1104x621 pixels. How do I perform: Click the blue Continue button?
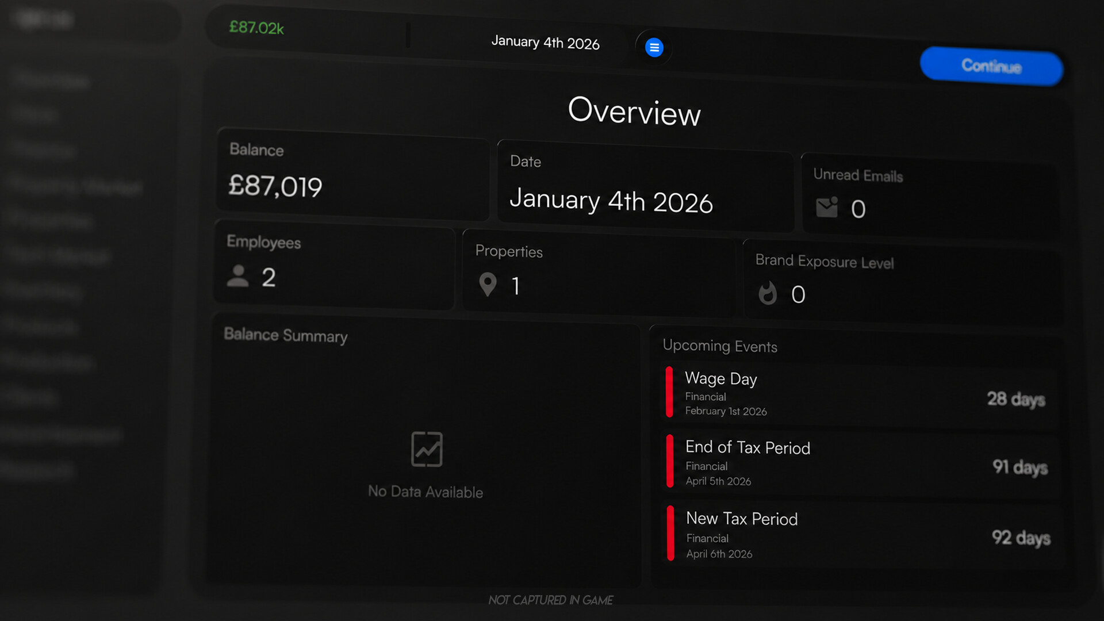click(991, 66)
